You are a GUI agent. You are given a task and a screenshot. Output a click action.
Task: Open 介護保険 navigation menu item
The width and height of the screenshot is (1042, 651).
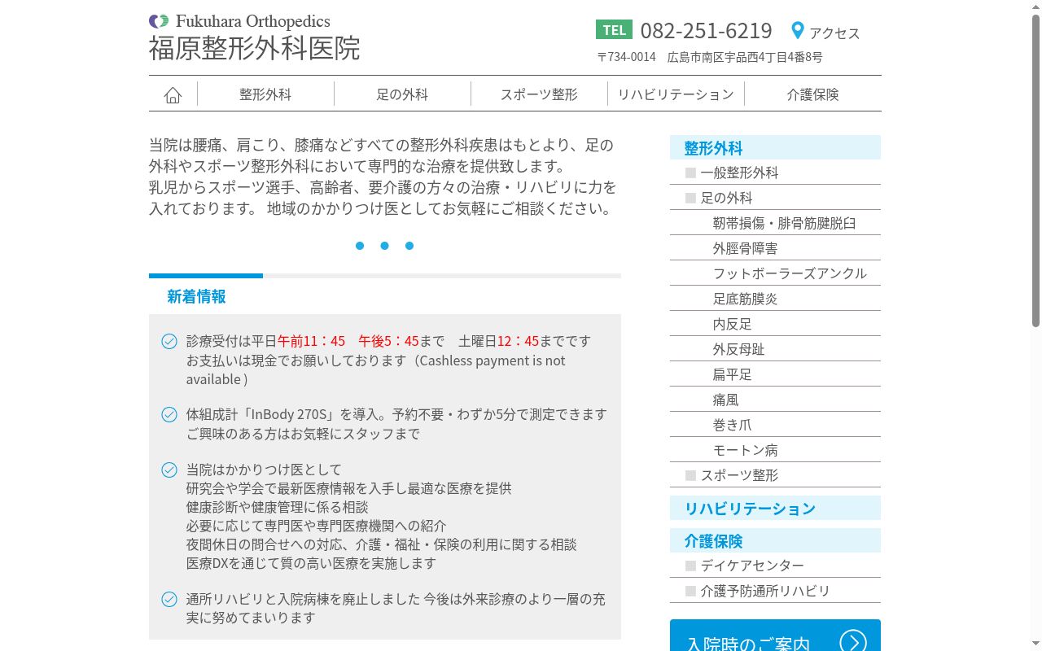tap(812, 94)
